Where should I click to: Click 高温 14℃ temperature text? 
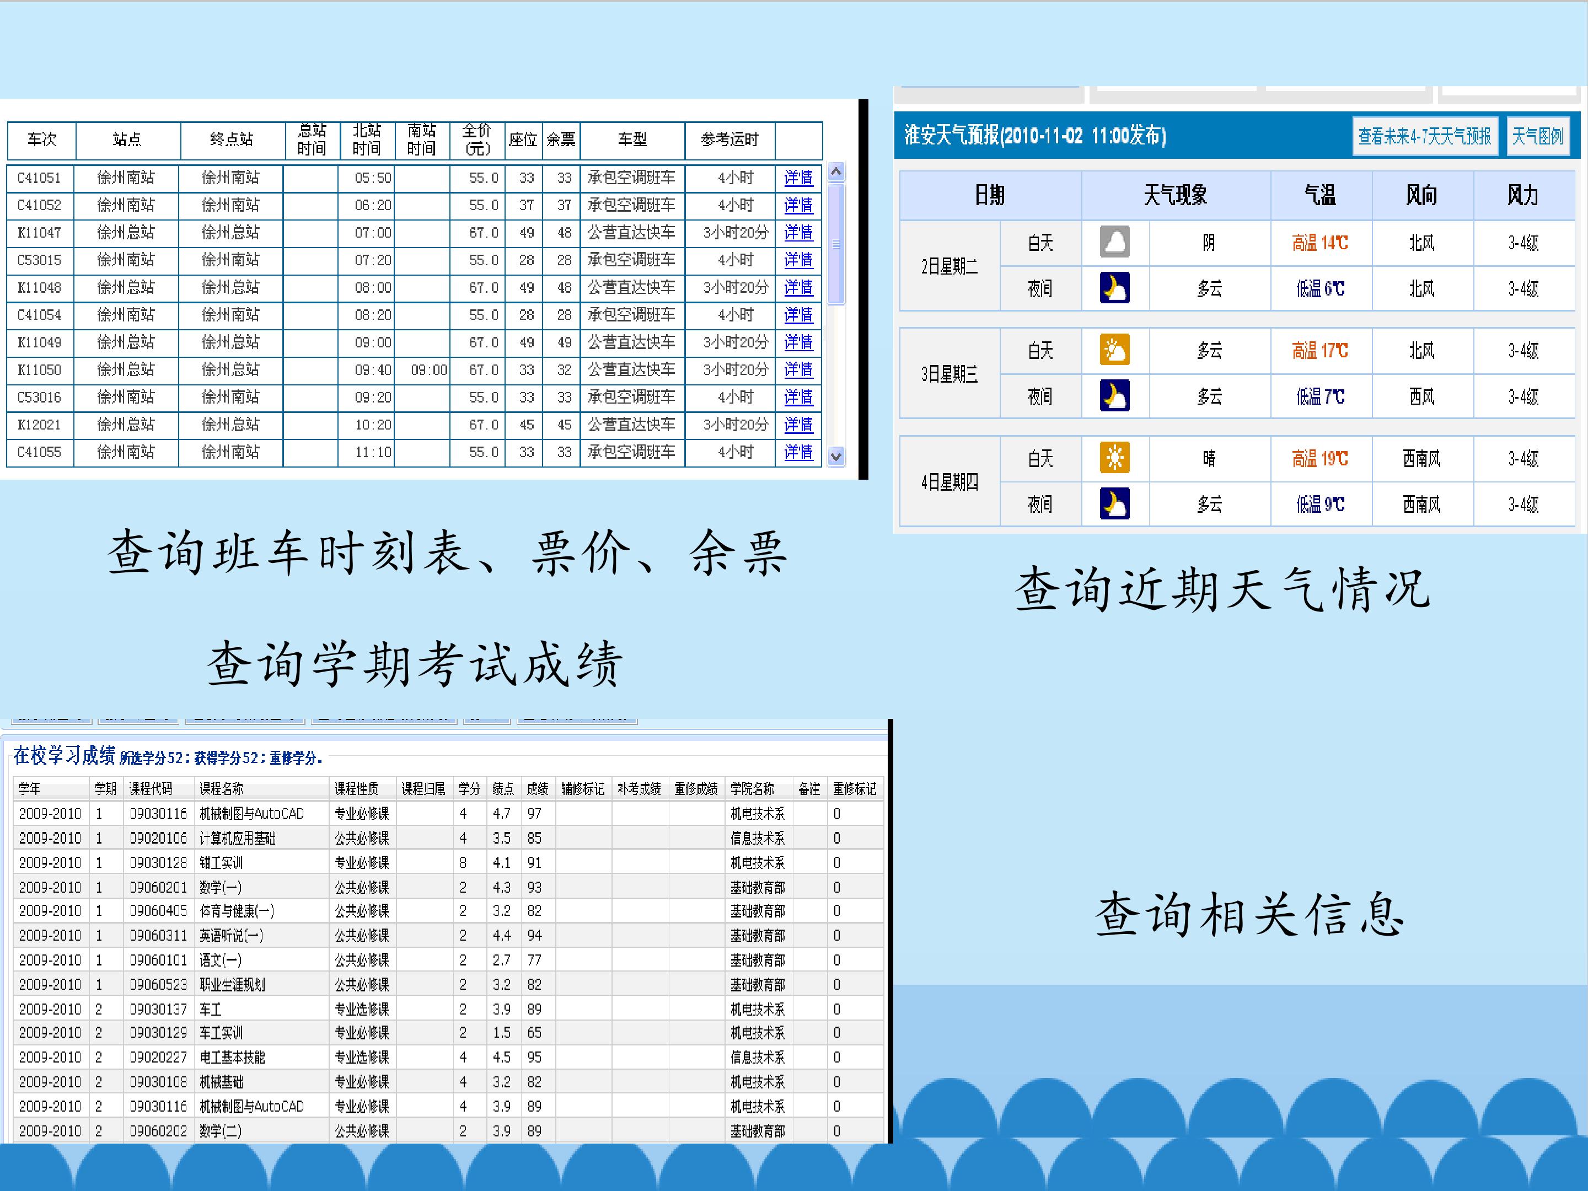click(1320, 243)
